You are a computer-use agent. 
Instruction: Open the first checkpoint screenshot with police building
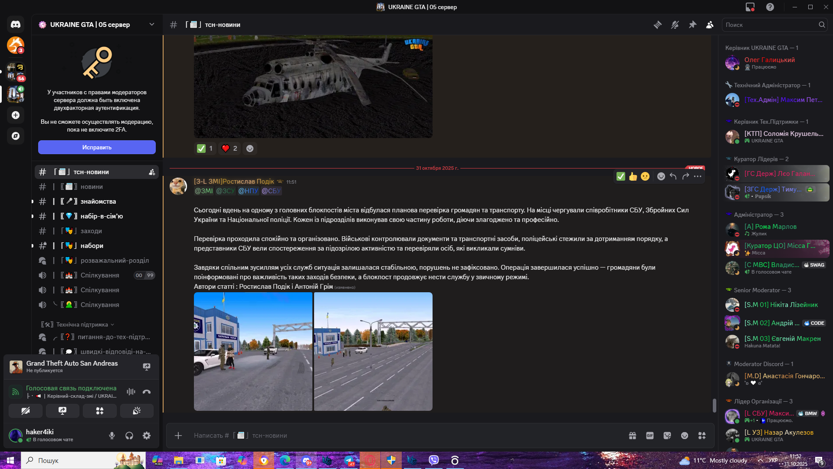point(253,351)
